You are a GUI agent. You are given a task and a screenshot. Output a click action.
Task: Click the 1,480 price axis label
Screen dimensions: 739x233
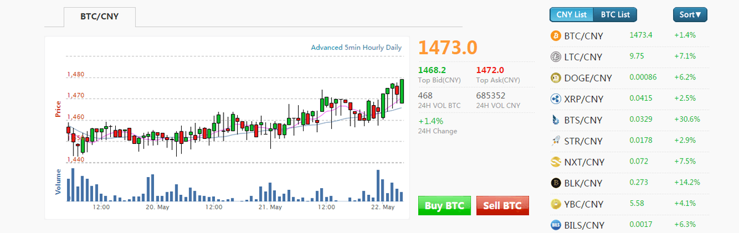click(x=75, y=74)
